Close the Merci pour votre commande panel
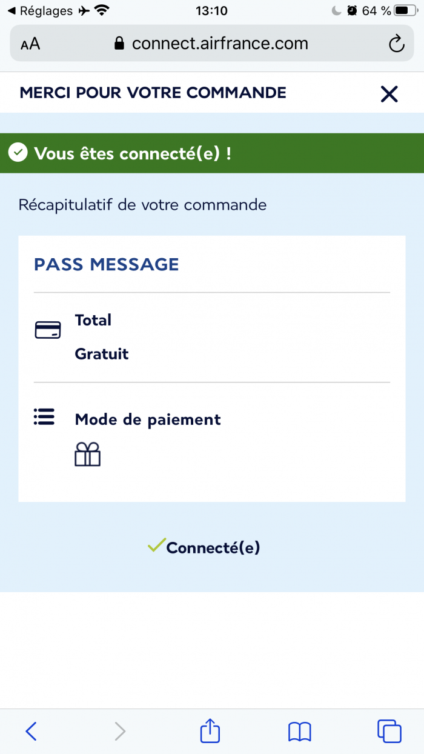Screen dimensions: 424x754 click(x=389, y=93)
